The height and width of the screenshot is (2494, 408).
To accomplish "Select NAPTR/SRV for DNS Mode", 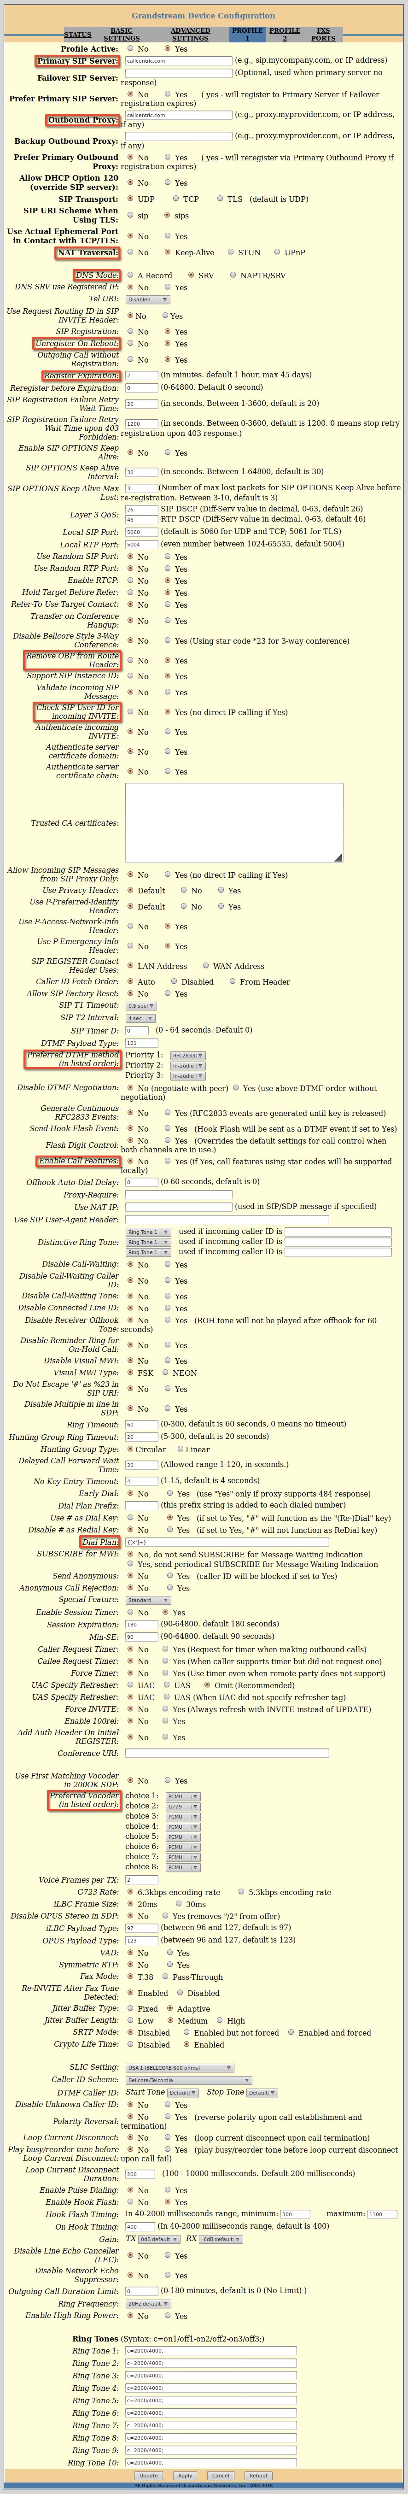I will 232,275.
